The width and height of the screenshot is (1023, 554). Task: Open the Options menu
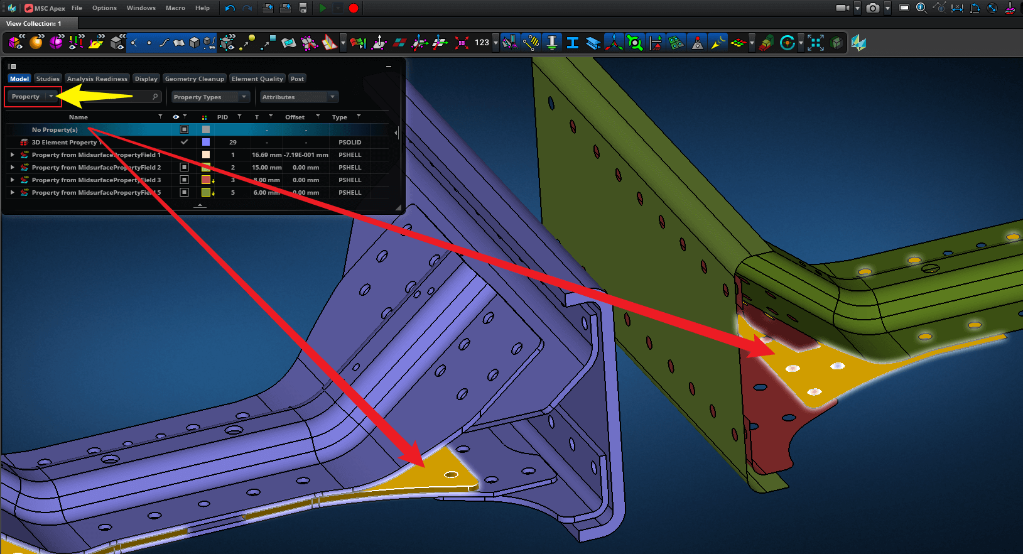(104, 8)
